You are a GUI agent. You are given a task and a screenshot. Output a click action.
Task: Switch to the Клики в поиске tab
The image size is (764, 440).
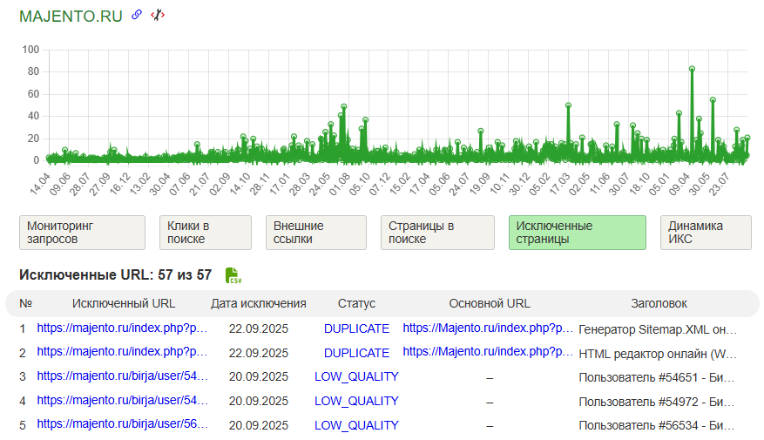coord(205,233)
